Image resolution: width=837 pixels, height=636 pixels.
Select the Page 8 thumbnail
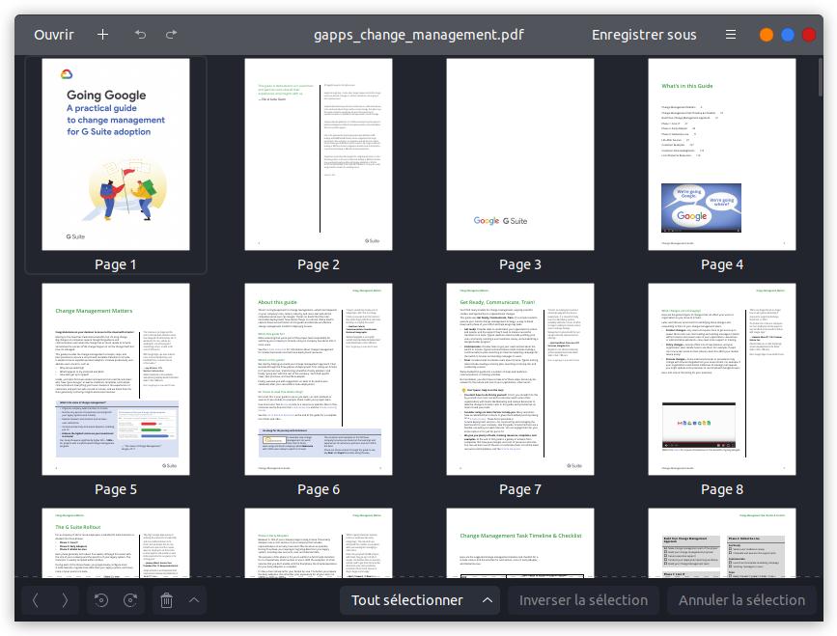722,379
